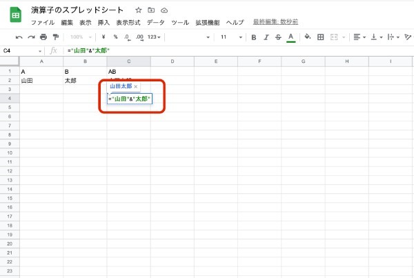Select column F header
This screenshot has width=414, height=278.
point(259,61)
